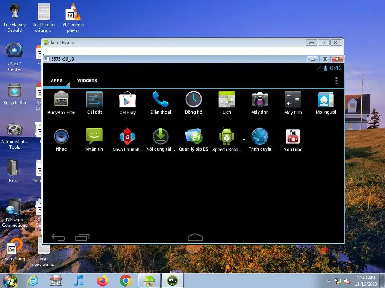The height and width of the screenshot is (288, 385).
Task: Click the Jar of Beans window title
Action: pos(62,43)
